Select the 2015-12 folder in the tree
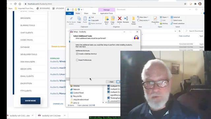The image size is (211, 119). (x=76, y=103)
